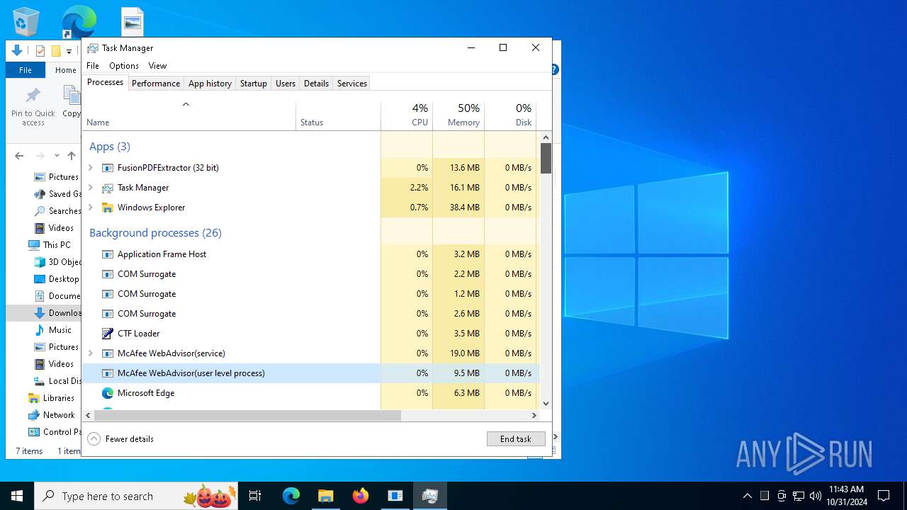Switch to the App history tab
Screen dimensions: 907x510
click(x=210, y=84)
